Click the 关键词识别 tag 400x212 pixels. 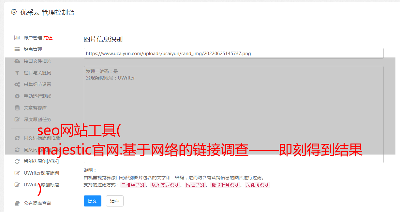pyautogui.click(x=257, y=185)
